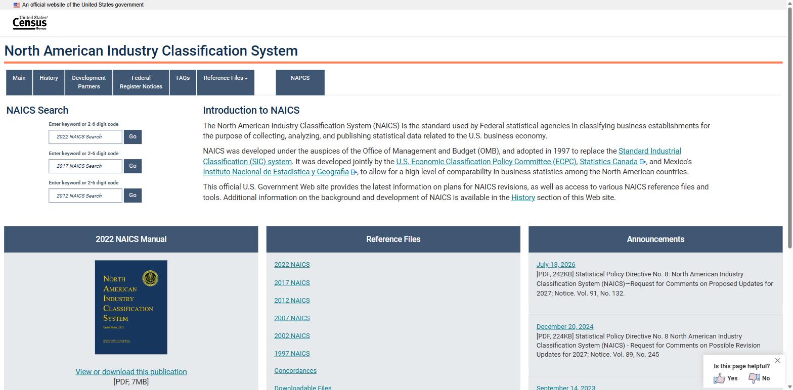
Task: Open the 1997 NAICS reference file link
Action: [292, 354]
